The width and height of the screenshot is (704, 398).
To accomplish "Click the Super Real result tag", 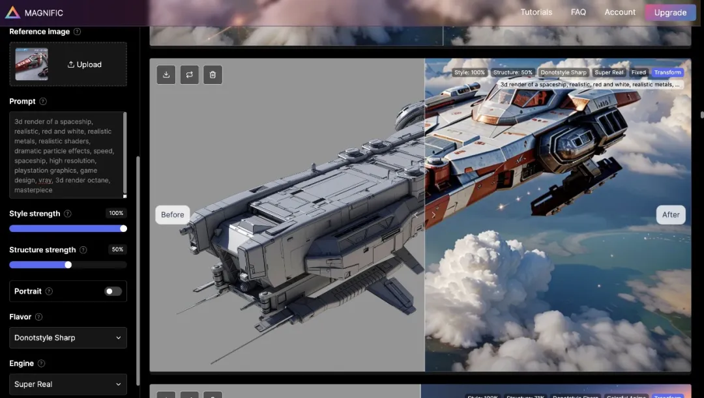I will click(609, 72).
